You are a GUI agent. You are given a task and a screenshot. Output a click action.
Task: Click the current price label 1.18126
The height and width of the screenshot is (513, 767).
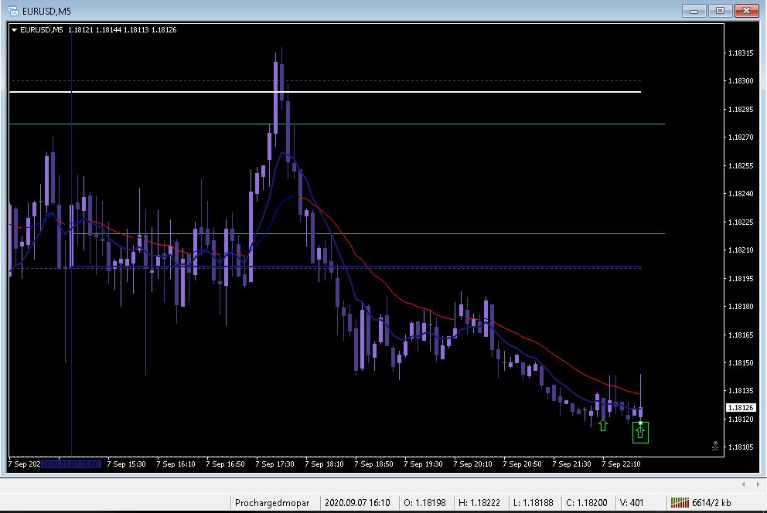click(741, 407)
